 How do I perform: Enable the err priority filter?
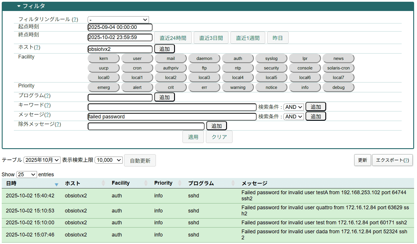[204, 87]
